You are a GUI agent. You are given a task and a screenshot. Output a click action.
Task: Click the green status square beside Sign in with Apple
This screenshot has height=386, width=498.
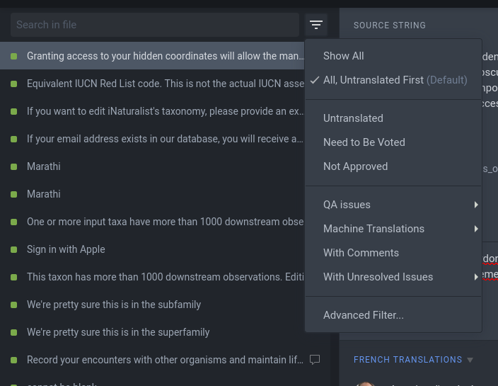point(13,249)
